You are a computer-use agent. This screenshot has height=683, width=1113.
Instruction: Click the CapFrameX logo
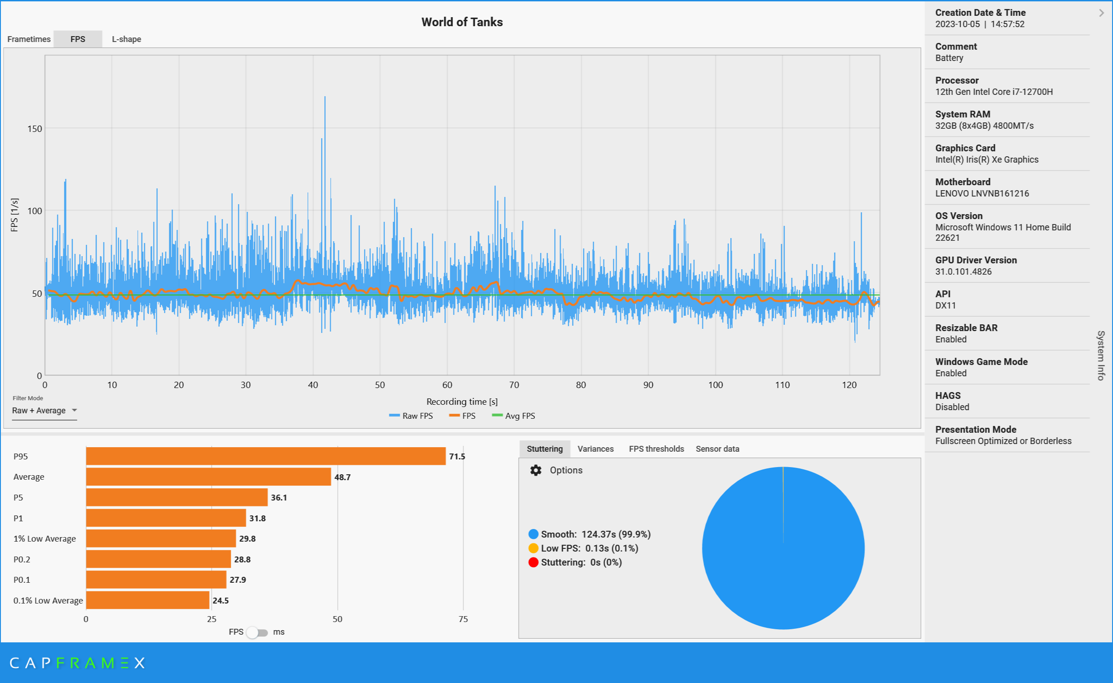(x=77, y=663)
